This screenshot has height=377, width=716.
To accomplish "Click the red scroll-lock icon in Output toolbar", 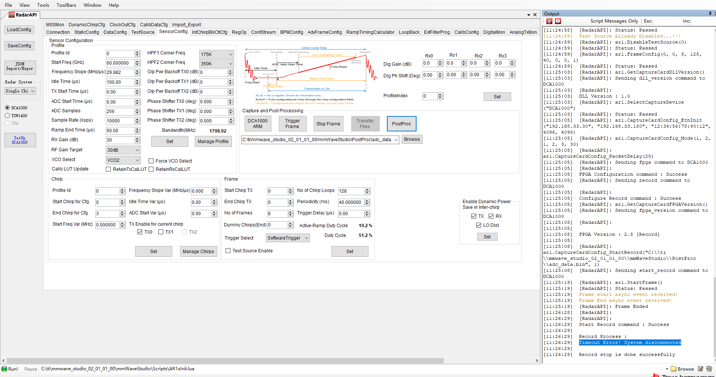I will point(558,21).
